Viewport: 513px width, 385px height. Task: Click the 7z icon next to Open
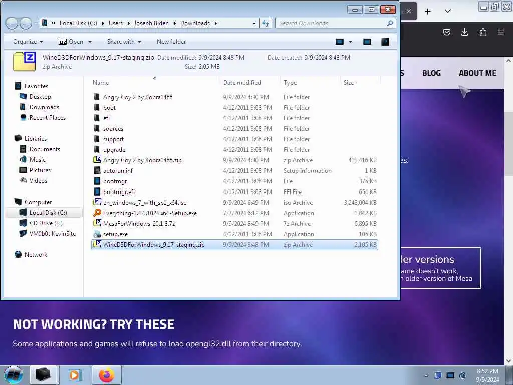[63, 42]
